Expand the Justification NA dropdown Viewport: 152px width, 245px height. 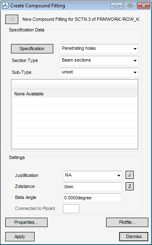(93, 175)
